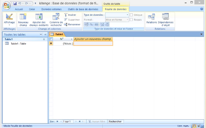Toggle the Unique checkbox
206x128 pixels.
pyautogui.click(x=131, y=15)
